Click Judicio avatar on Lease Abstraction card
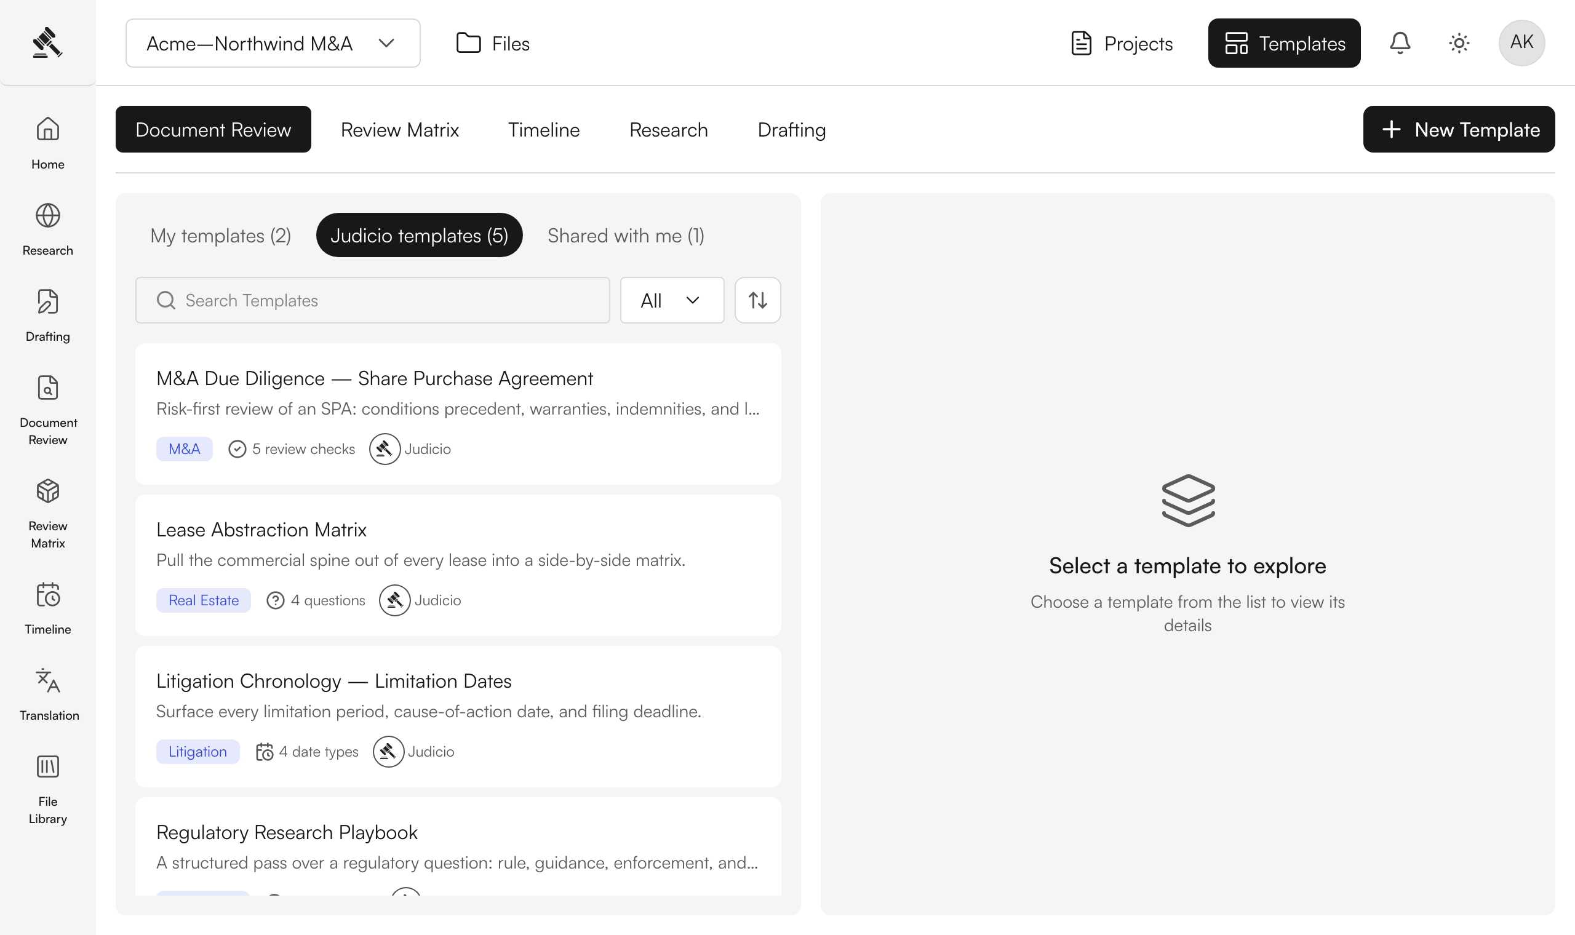The height and width of the screenshot is (935, 1575). (394, 600)
